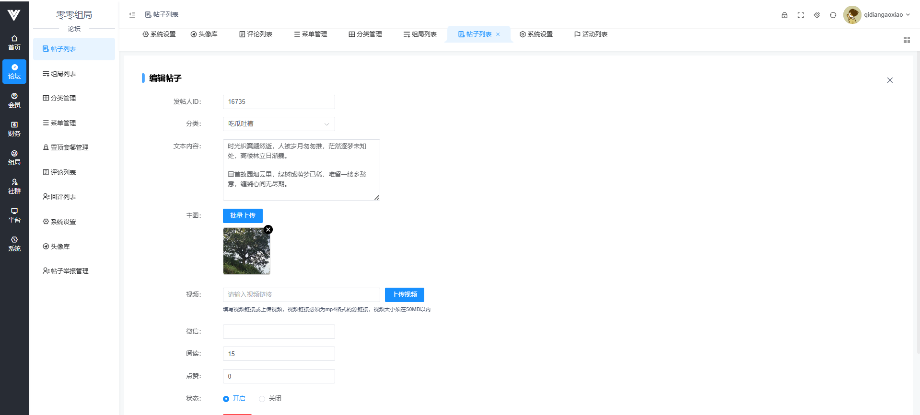This screenshot has height=415, width=920.
Task: Close the 帖子列表 tab
Action: tap(498, 34)
